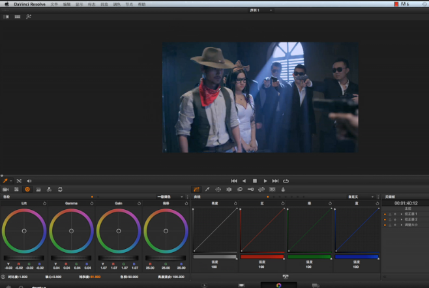This screenshot has height=288, width=429.
Task: Expand the 调整大小 keyframe track
Action: (x=402, y=225)
